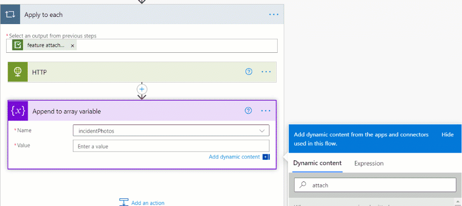
Task: Click the Value input field
Action: [x=171, y=146]
